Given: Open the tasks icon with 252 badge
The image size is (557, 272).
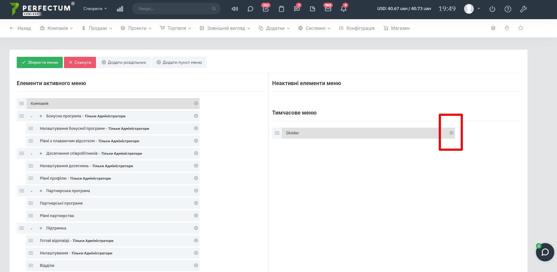Looking at the screenshot, I should tap(265, 9).
